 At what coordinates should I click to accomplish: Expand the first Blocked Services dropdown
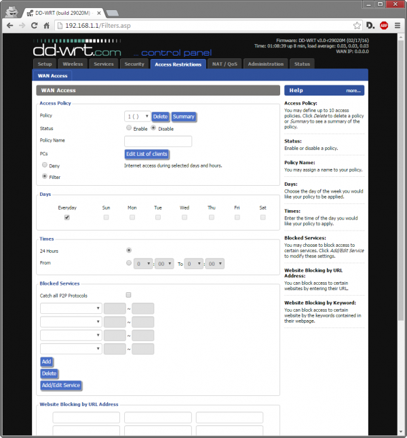(x=71, y=308)
